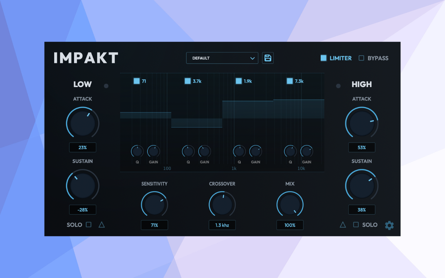The width and height of the screenshot is (445, 278).
Task: Click the mix value field 100%
Action: pyautogui.click(x=290, y=225)
